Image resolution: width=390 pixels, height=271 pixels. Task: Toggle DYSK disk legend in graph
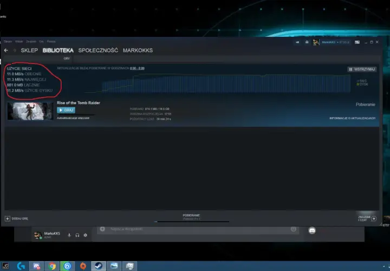[x=362, y=85]
